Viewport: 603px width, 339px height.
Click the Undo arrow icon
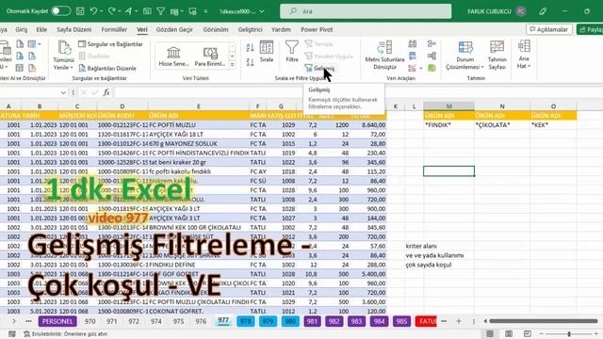93,11
